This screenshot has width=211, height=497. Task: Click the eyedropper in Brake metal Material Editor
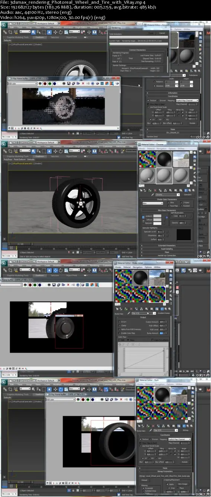pyautogui.click(x=129, y=313)
